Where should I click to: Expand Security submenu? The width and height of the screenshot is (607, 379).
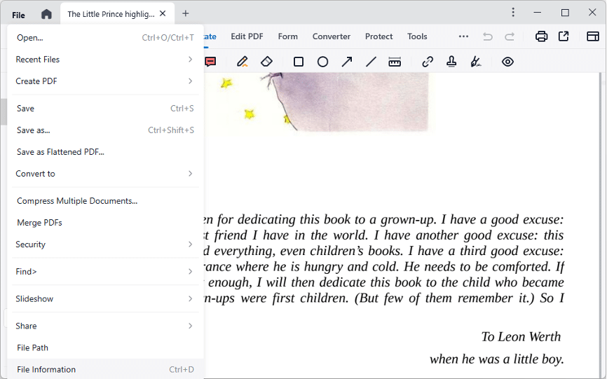tap(105, 244)
